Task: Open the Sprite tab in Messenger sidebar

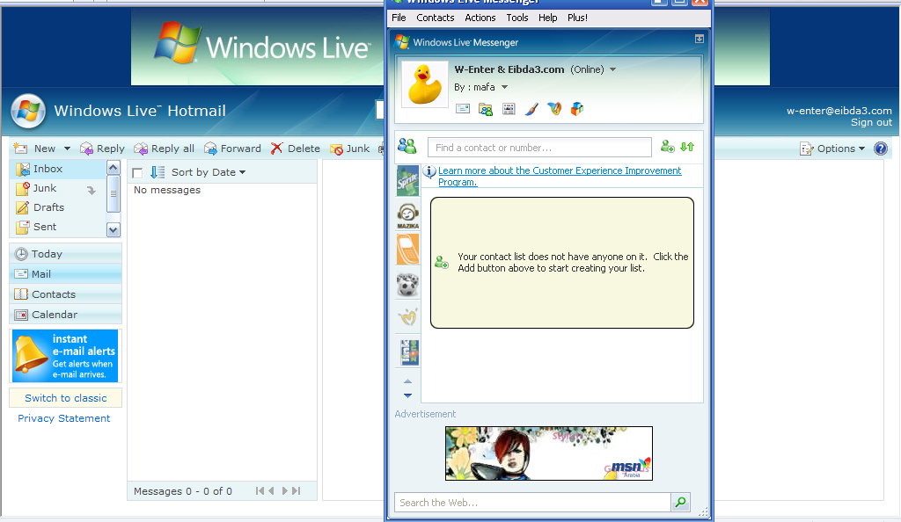Action: pyautogui.click(x=408, y=181)
